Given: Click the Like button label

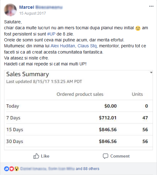Looking at the screenshot, I should tap(45, 156).
